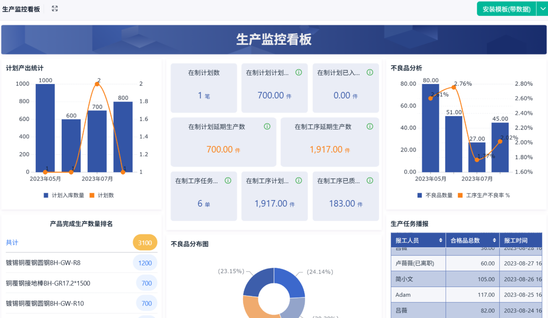548x318 pixels.
Task: Toggle the 计划数 legend item
Action: [x=101, y=195]
